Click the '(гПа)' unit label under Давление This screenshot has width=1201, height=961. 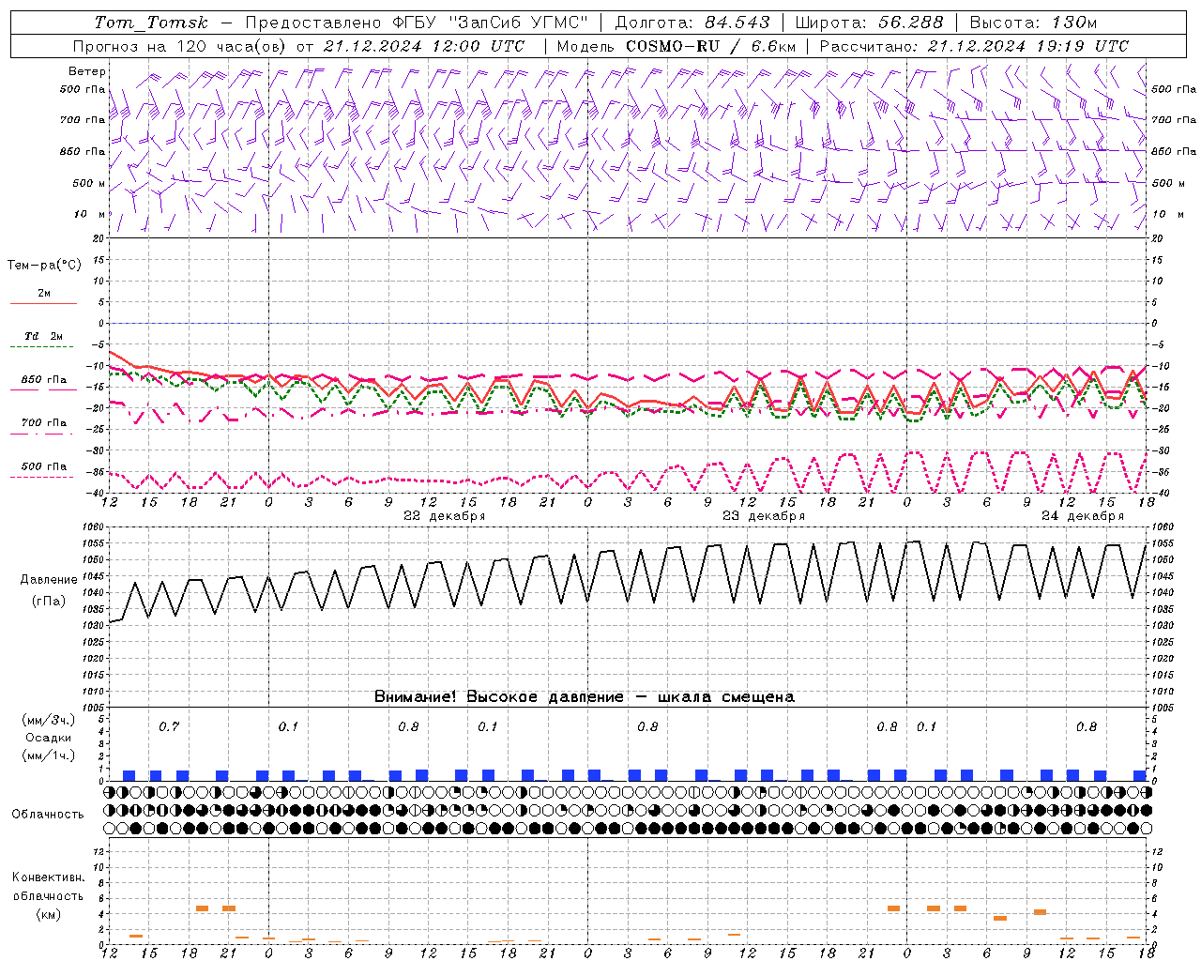point(48,602)
